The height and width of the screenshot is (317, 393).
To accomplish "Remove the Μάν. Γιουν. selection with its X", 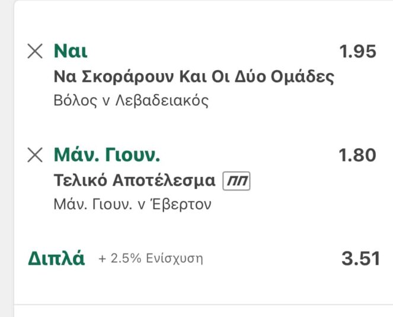I will (x=35, y=156).
